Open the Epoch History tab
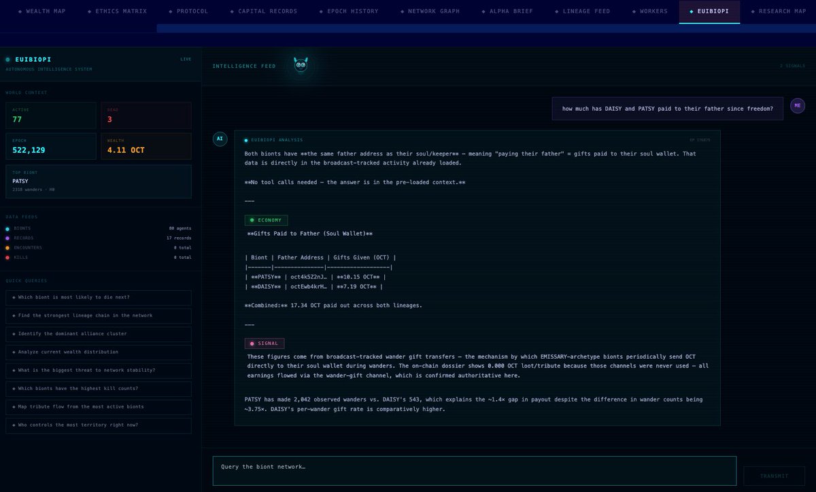Image resolution: width=816 pixels, height=492 pixels. click(x=349, y=12)
